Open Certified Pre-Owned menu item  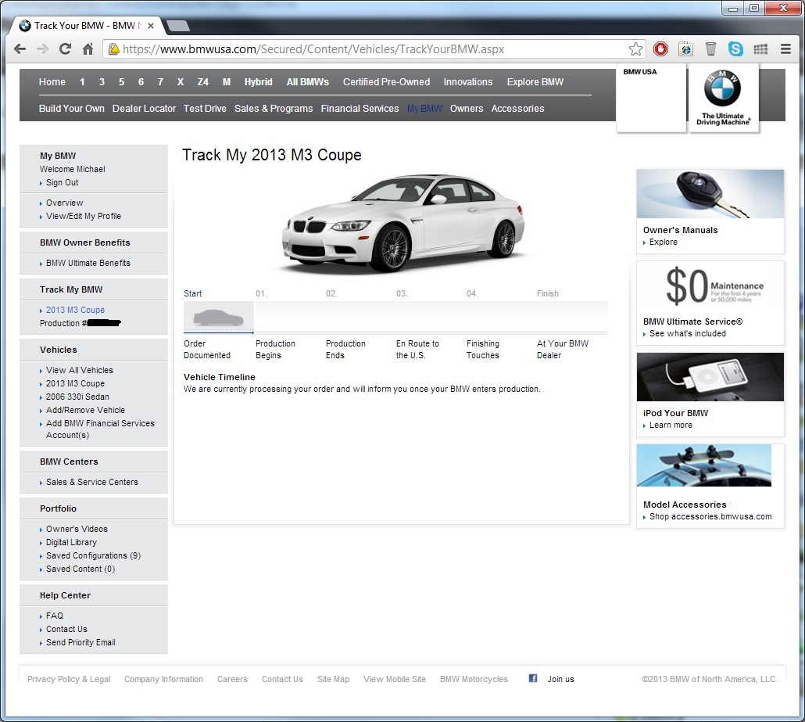click(387, 81)
